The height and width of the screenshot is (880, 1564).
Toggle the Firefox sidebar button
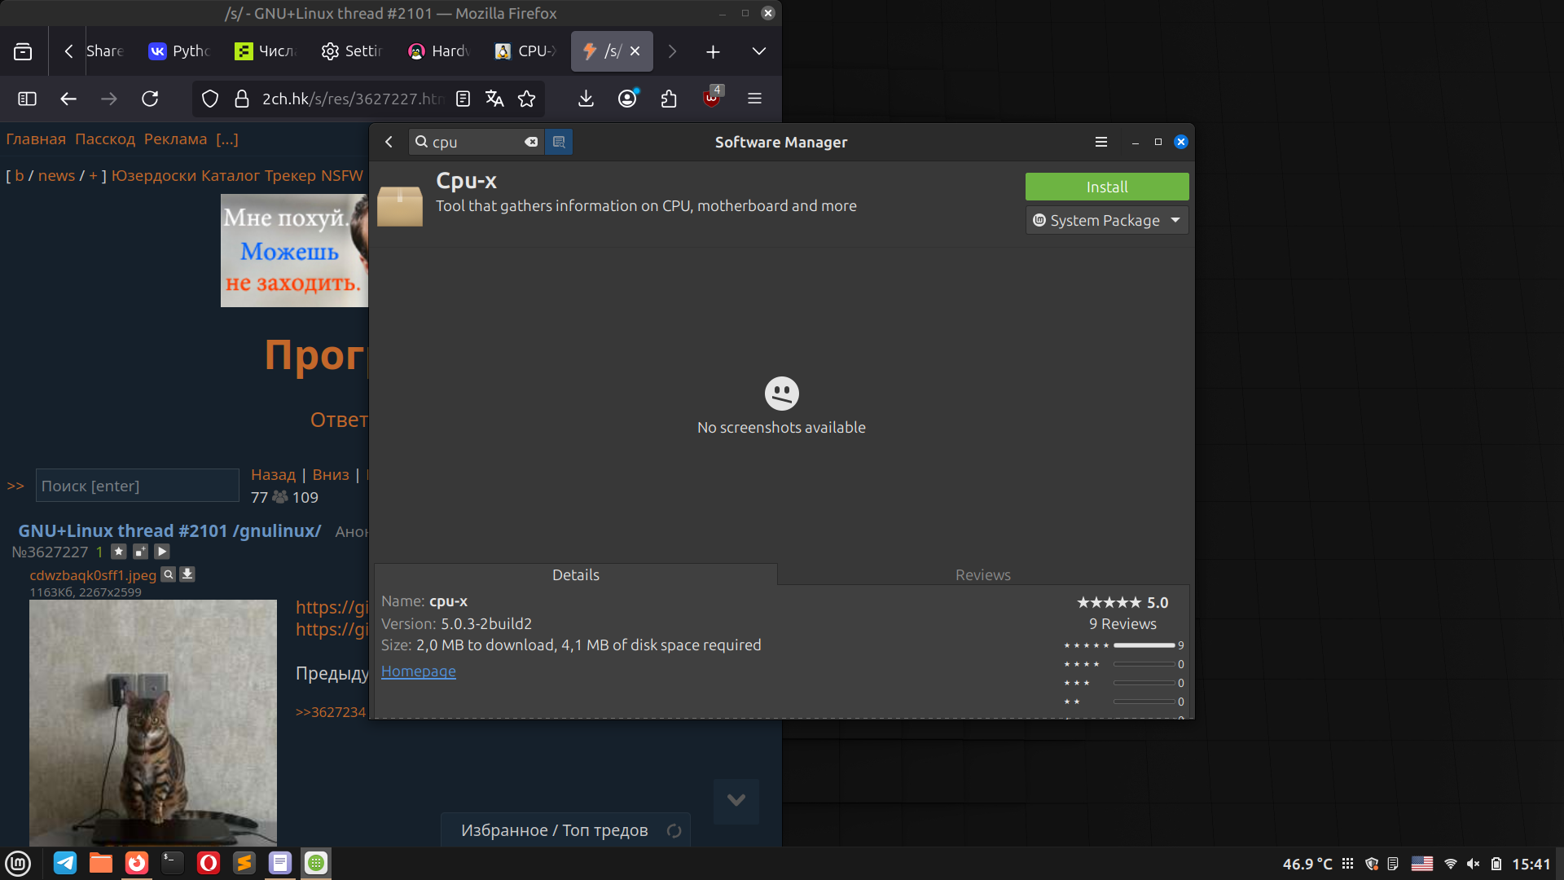click(27, 99)
